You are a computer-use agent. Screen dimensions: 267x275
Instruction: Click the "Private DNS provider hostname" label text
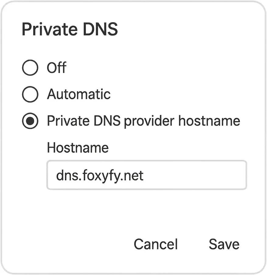(x=143, y=121)
